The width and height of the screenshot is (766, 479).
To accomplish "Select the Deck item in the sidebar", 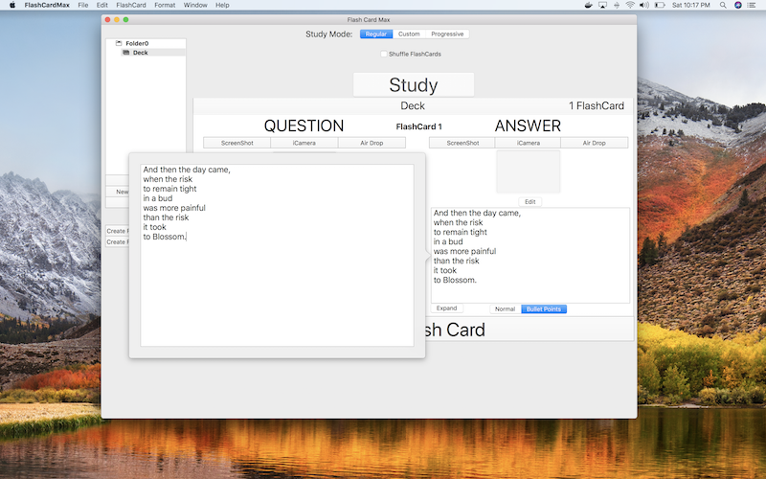I will (140, 53).
